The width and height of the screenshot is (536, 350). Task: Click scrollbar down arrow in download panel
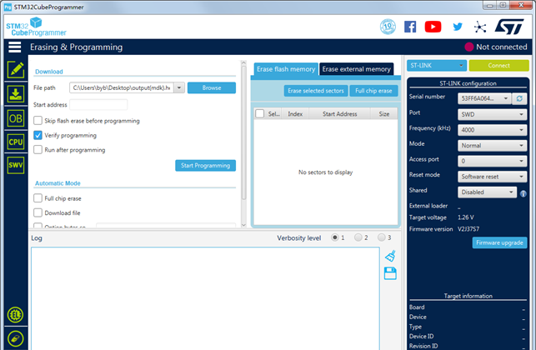(x=243, y=225)
